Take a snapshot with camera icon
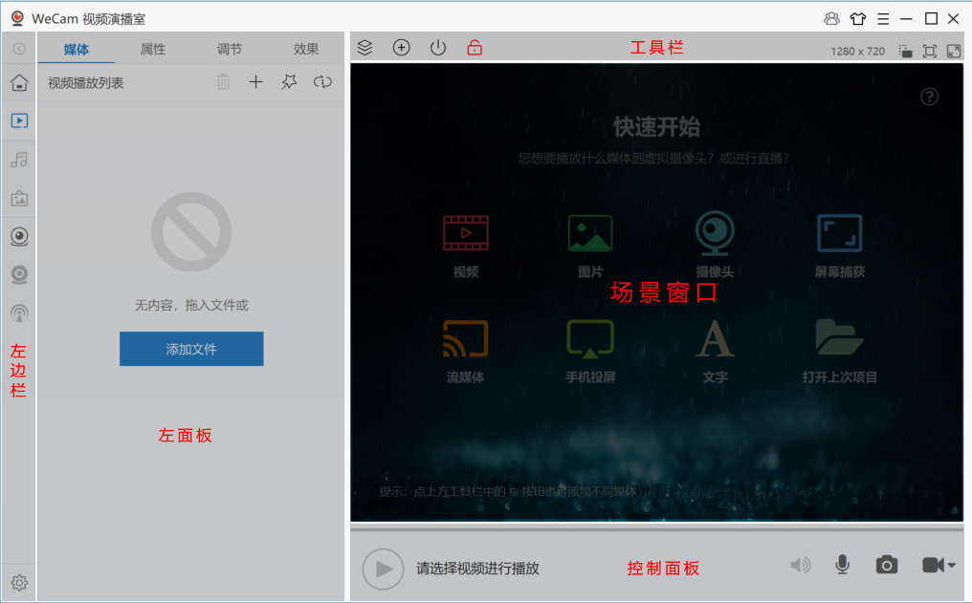The height and width of the screenshot is (603, 972). 887,566
